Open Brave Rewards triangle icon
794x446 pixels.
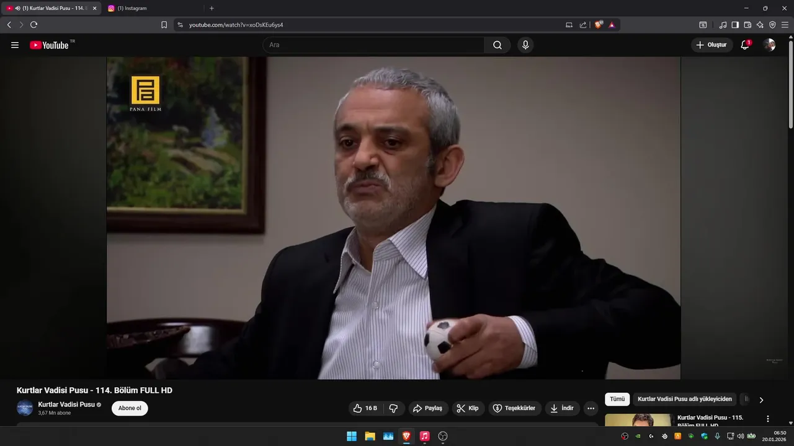[612, 25]
